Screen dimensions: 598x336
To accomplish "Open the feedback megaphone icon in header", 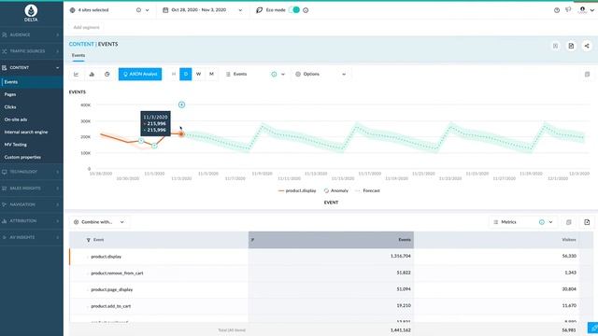I will pos(568,10).
